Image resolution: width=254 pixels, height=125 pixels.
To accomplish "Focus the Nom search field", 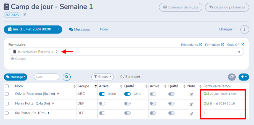I will tap(47, 77).
